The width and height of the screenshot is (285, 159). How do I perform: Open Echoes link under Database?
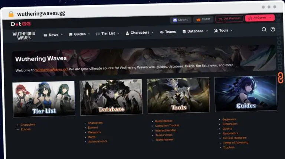(x=93, y=127)
